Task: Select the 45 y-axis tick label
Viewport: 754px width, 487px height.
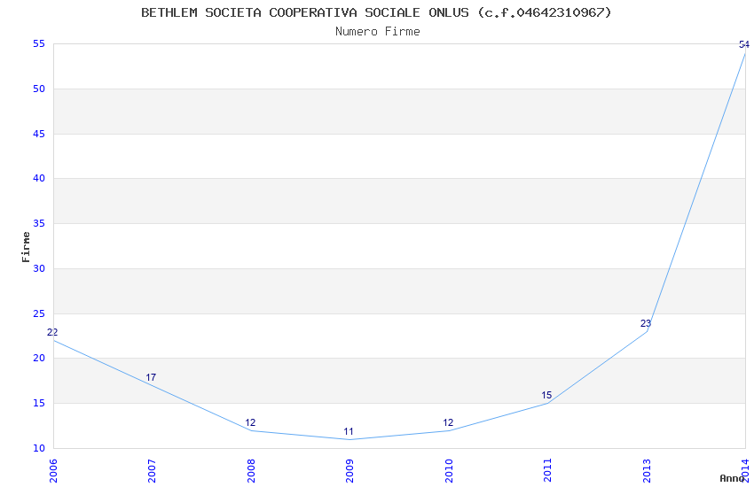Action: (39, 134)
